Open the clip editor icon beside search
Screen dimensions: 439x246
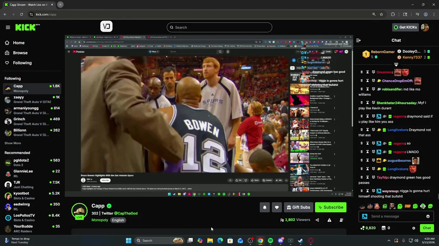(x=106, y=26)
